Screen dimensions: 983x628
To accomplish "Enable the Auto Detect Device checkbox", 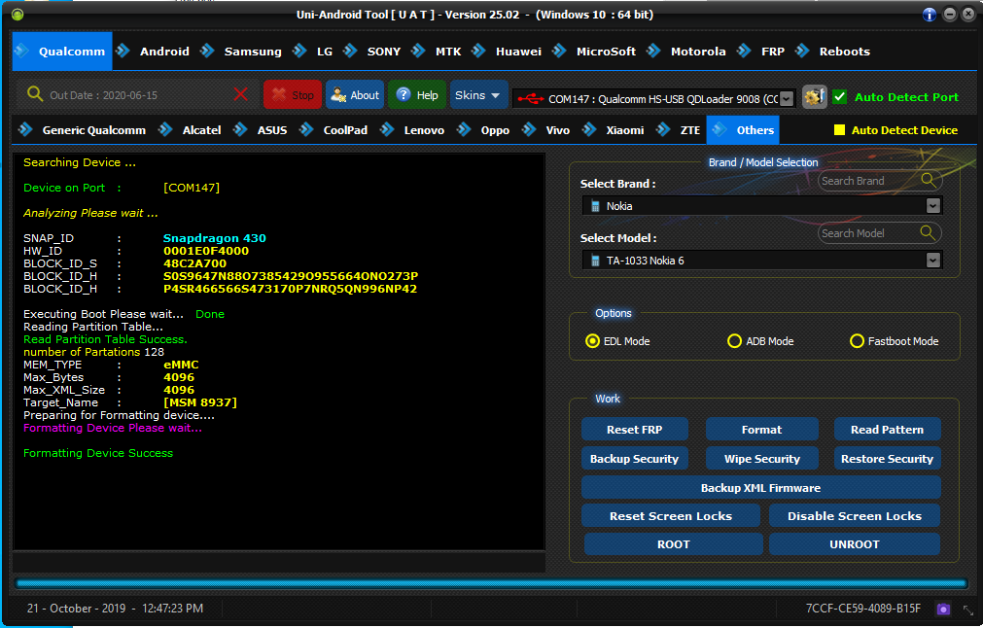I will coord(839,129).
